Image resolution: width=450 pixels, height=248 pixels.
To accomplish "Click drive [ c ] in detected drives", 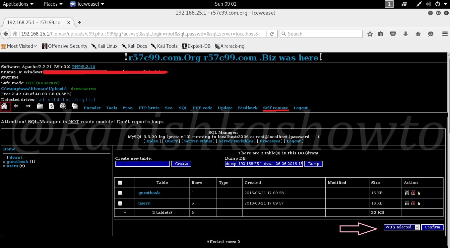I will [49, 100].
